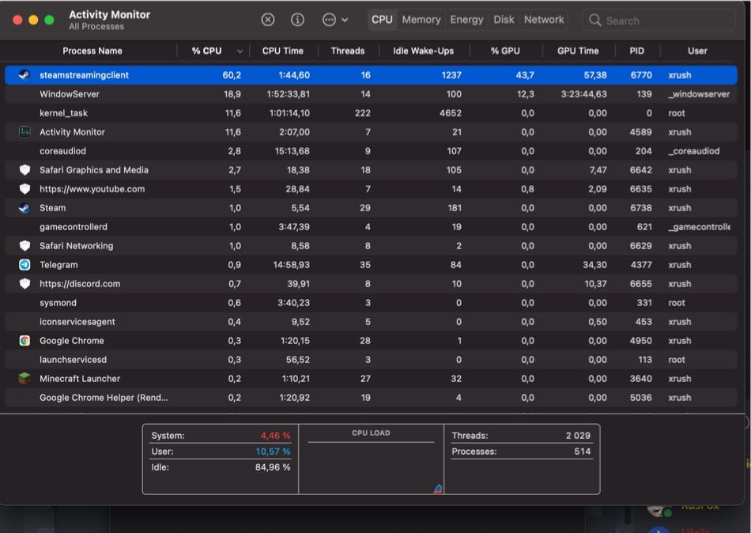Select the sysmond process row
751x533 pixels.
[x=371, y=302]
